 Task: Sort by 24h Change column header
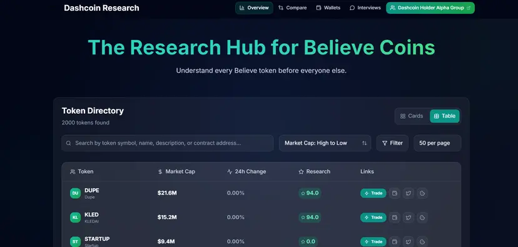(246, 172)
